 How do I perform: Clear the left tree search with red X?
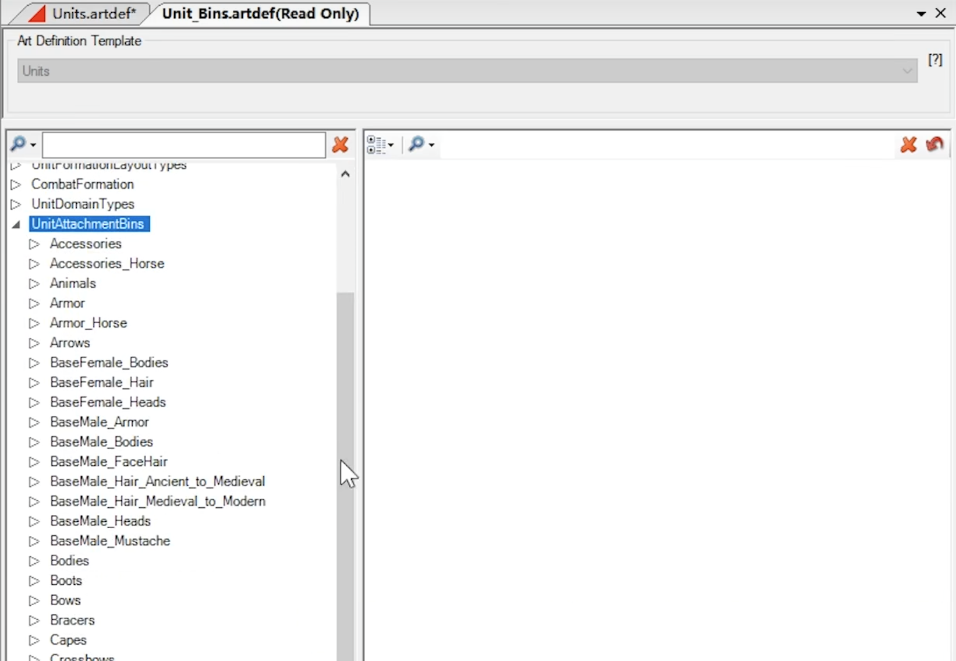pos(341,144)
